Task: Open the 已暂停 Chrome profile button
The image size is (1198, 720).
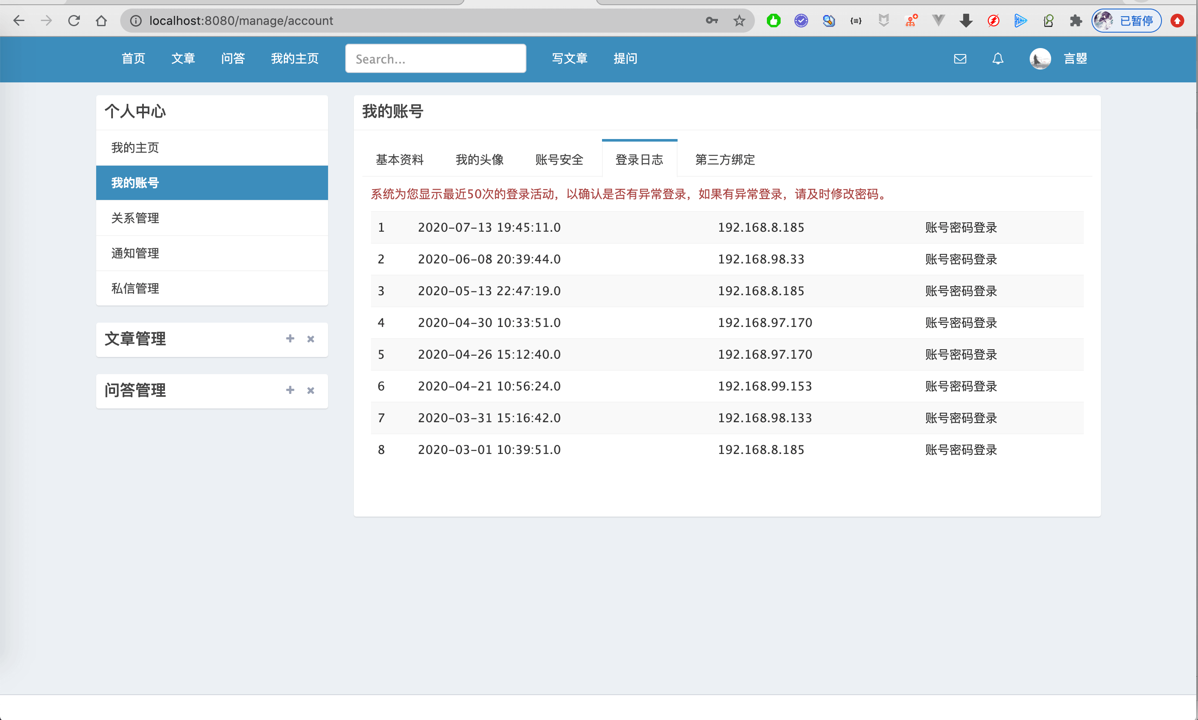Action: pos(1126,20)
